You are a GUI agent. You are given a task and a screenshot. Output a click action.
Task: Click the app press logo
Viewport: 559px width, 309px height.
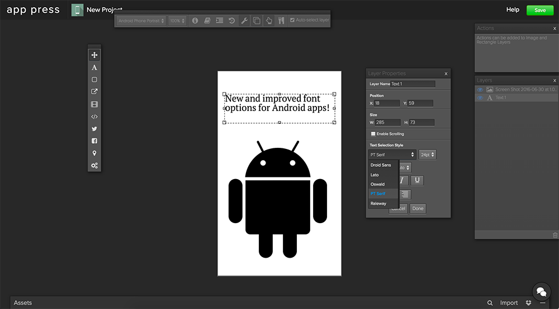coord(33,9)
